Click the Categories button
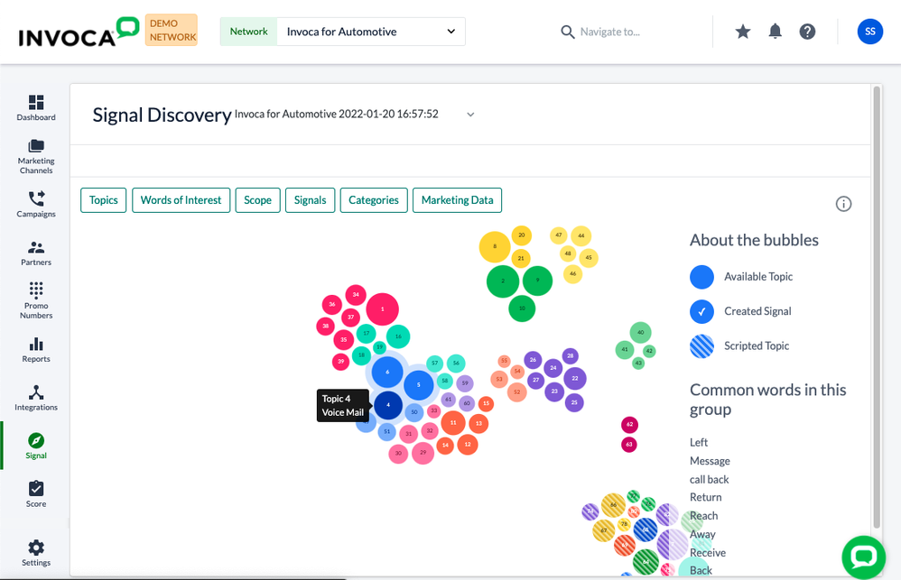Viewport: 901px width, 580px height. click(x=374, y=200)
